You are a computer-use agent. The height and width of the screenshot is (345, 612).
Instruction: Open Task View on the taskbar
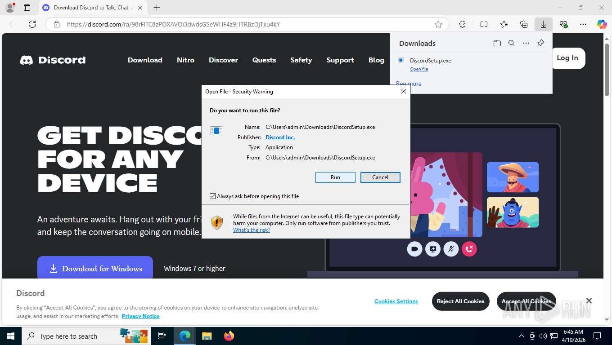pyautogui.click(x=162, y=336)
